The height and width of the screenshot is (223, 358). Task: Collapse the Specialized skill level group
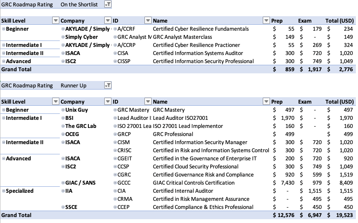pos(4,191)
